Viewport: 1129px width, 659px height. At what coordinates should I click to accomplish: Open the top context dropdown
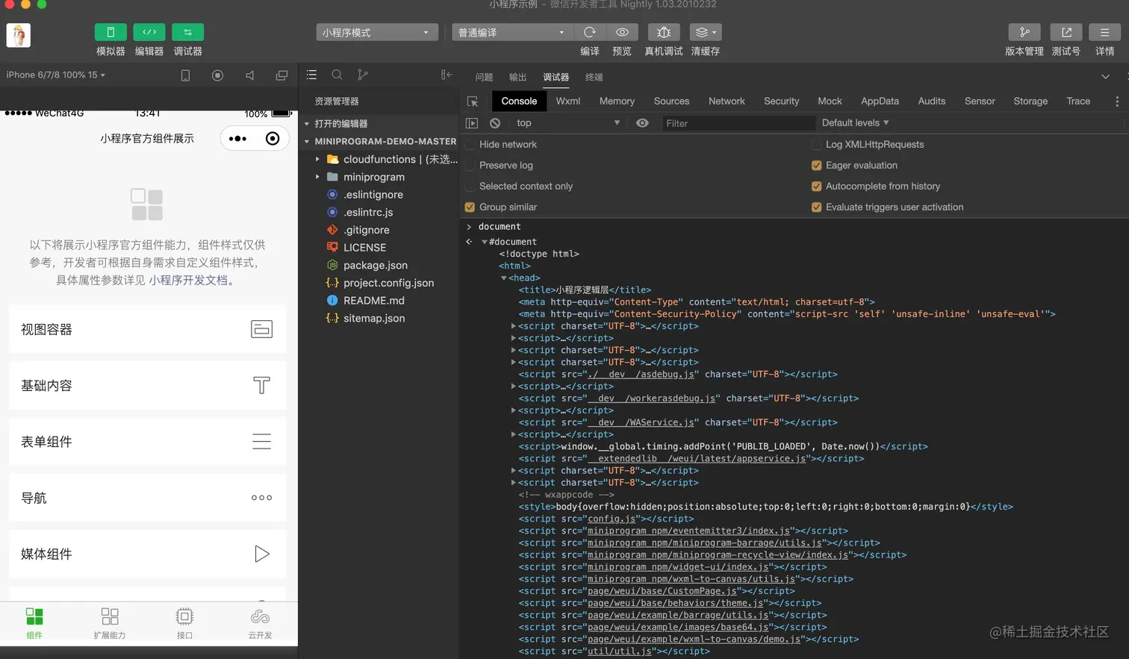[568, 123]
